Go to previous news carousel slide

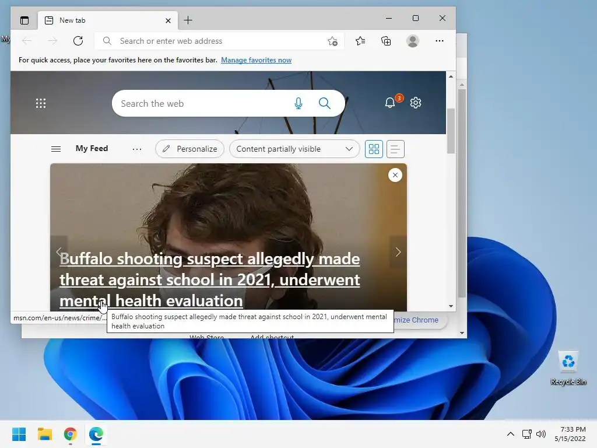59,252
